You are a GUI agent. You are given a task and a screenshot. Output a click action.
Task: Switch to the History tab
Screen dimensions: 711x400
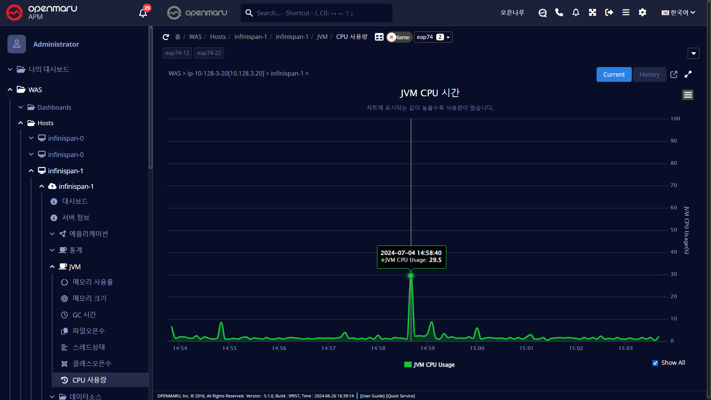point(650,74)
